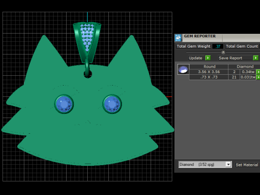Click the Update button

click(196, 58)
